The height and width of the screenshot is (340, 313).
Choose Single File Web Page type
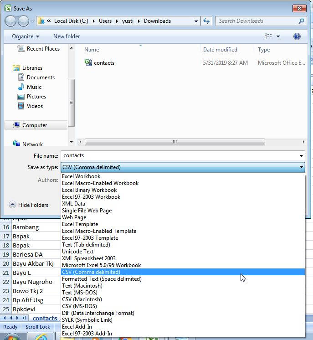[183, 211]
